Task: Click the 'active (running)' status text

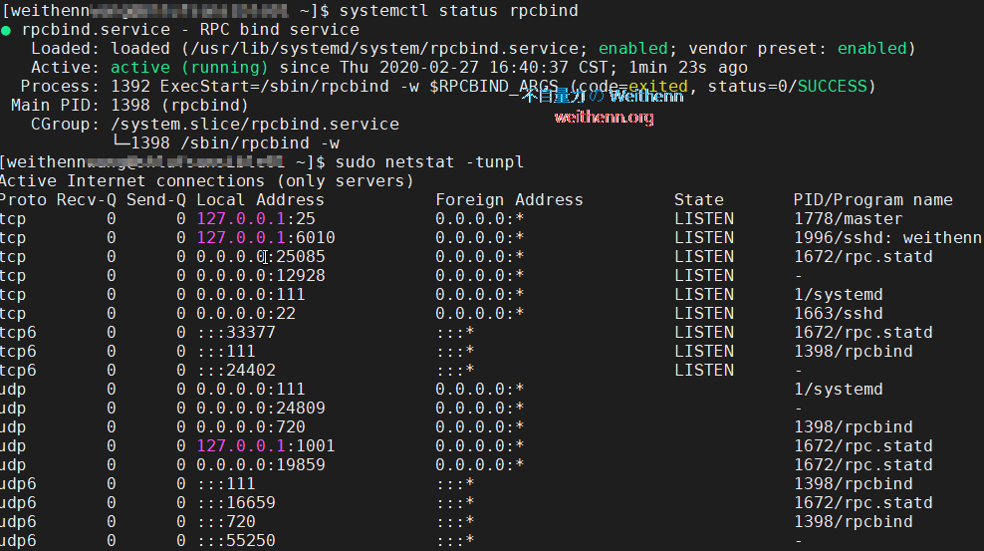Action: 189,67
